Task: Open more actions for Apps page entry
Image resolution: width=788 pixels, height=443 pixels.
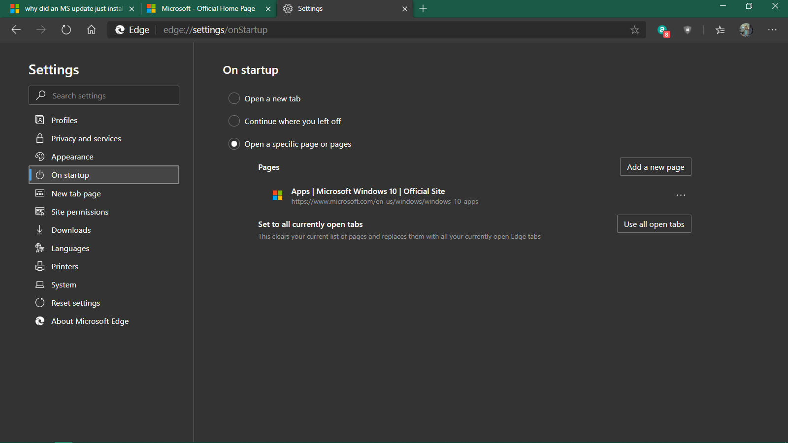Action: coord(681,195)
